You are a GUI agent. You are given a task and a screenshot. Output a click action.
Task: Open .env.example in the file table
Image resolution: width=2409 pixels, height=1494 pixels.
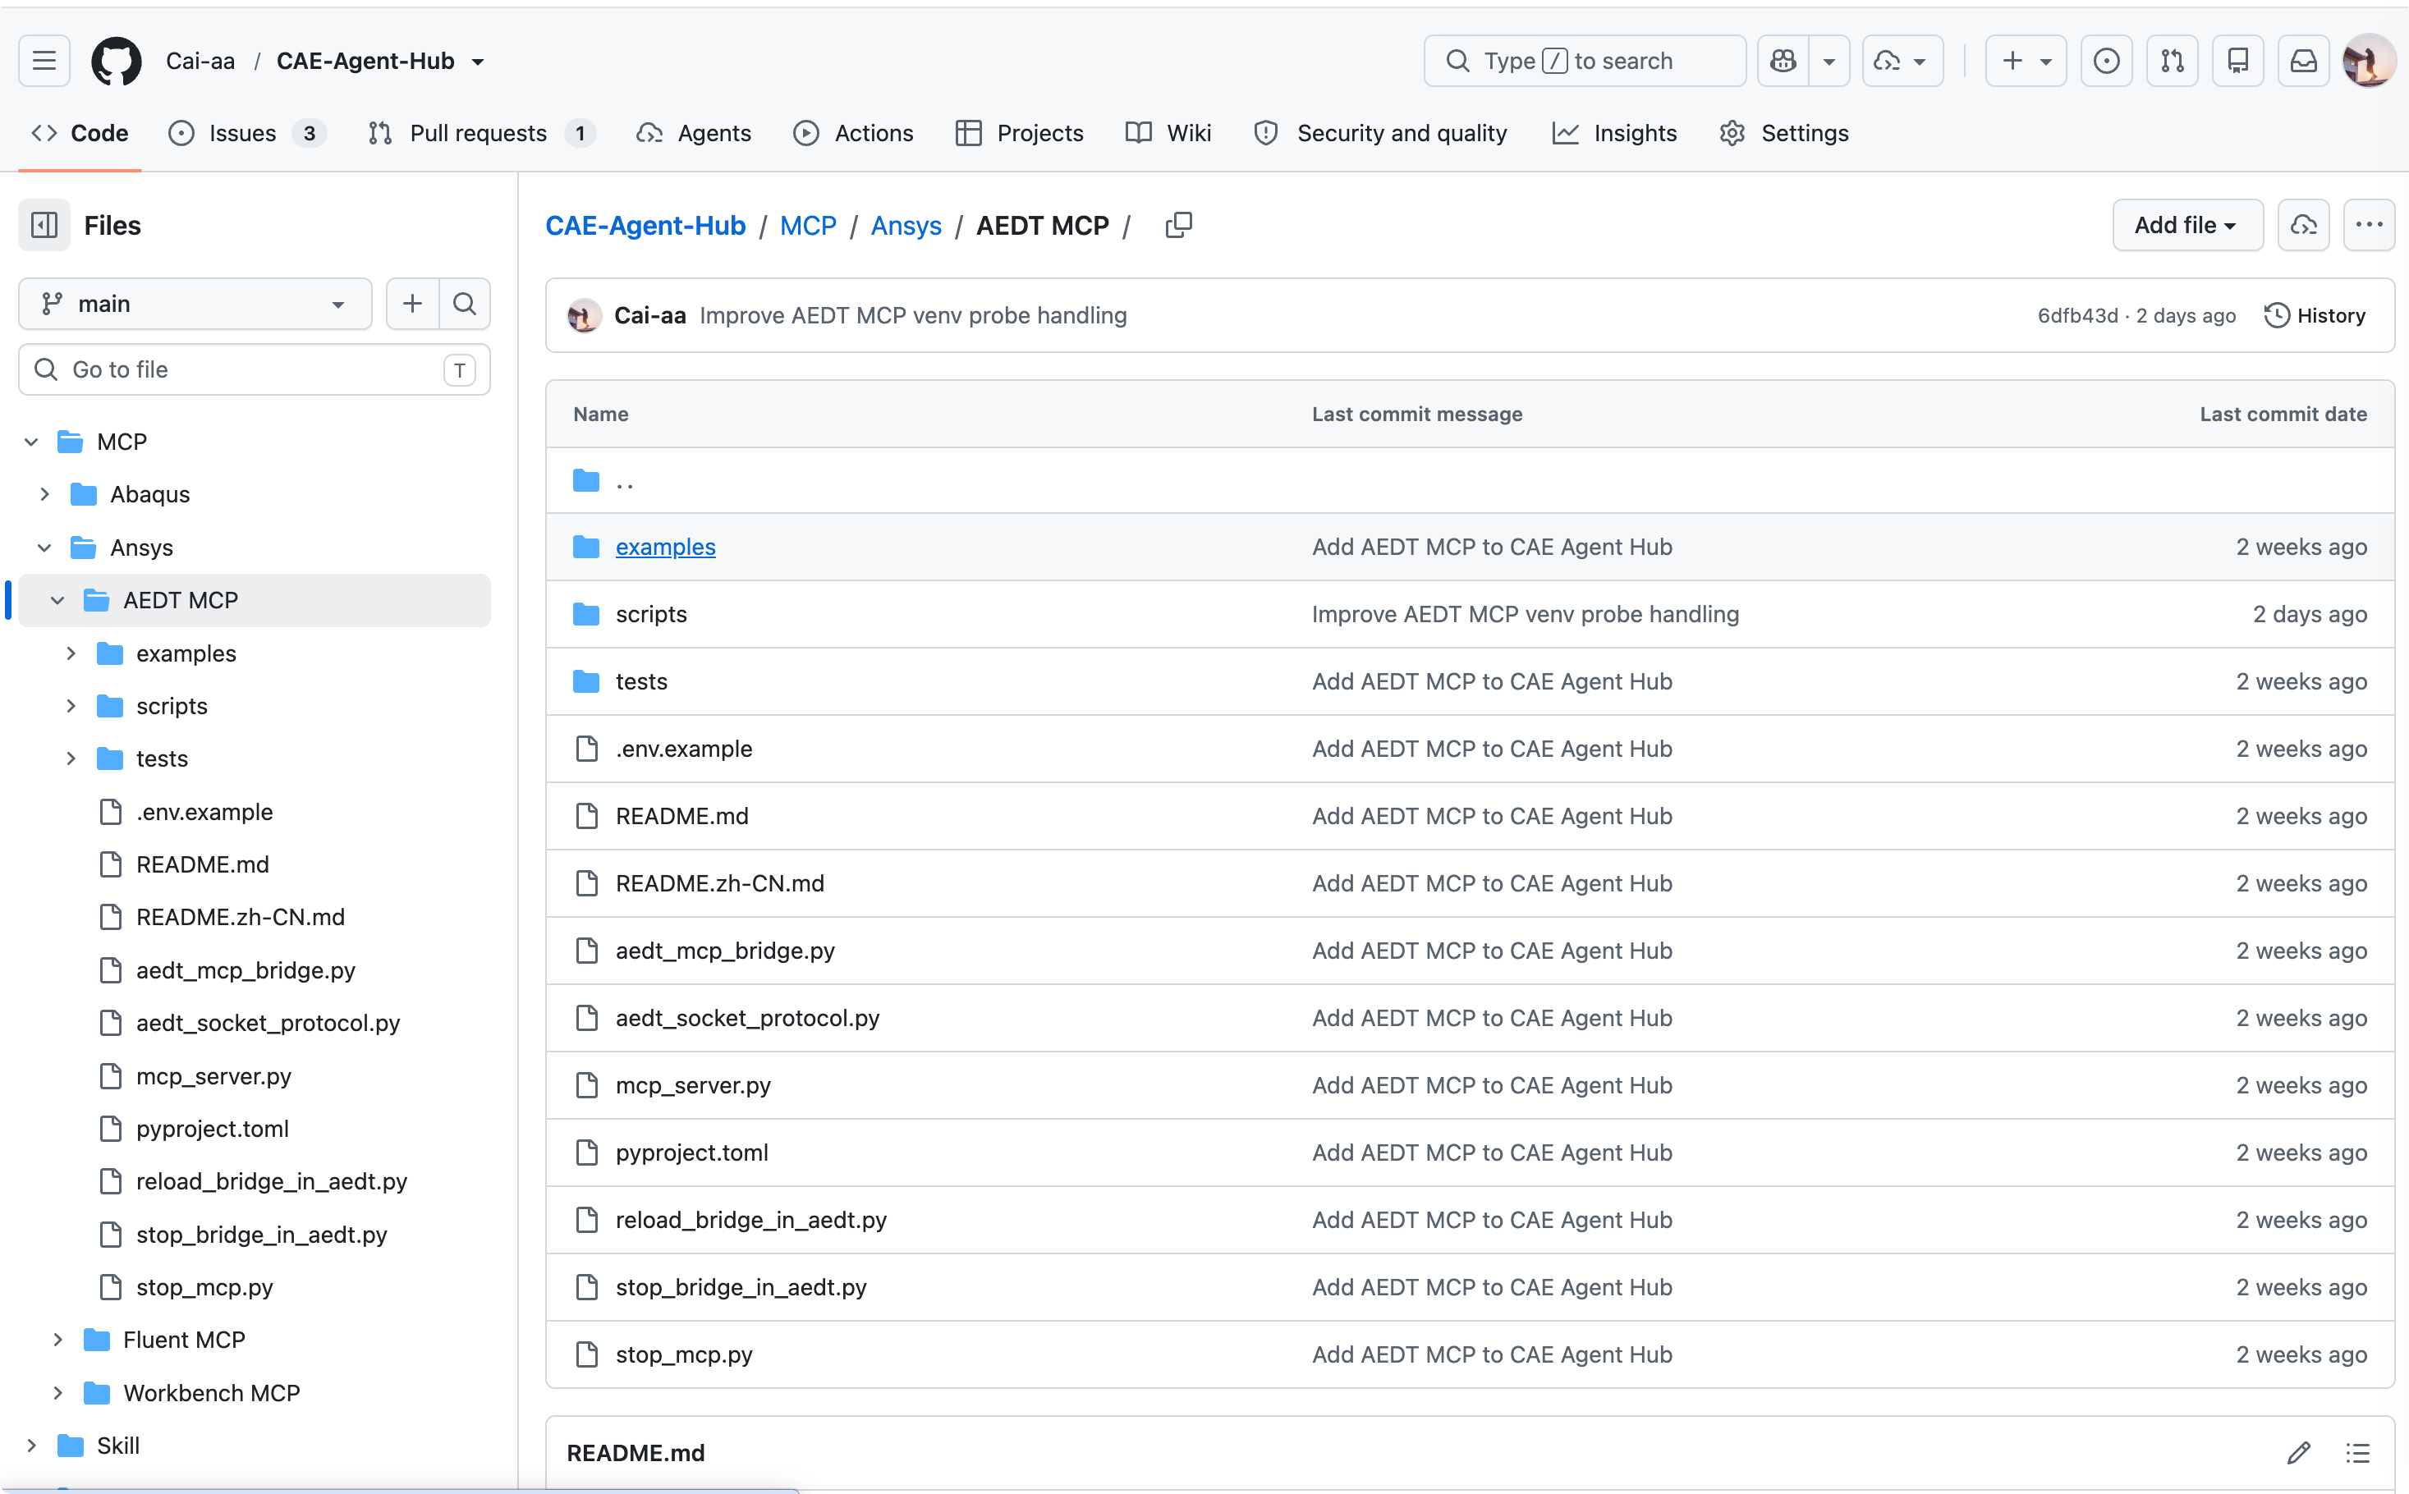pyautogui.click(x=684, y=749)
